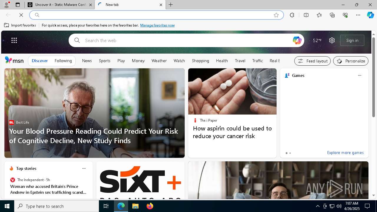Image resolution: width=377 pixels, height=212 pixels.
Task: Click the Personalize button
Action: click(351, 61)
